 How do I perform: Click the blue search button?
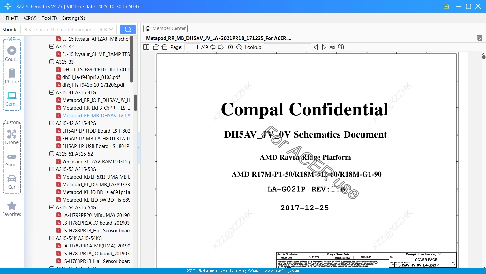128,29
